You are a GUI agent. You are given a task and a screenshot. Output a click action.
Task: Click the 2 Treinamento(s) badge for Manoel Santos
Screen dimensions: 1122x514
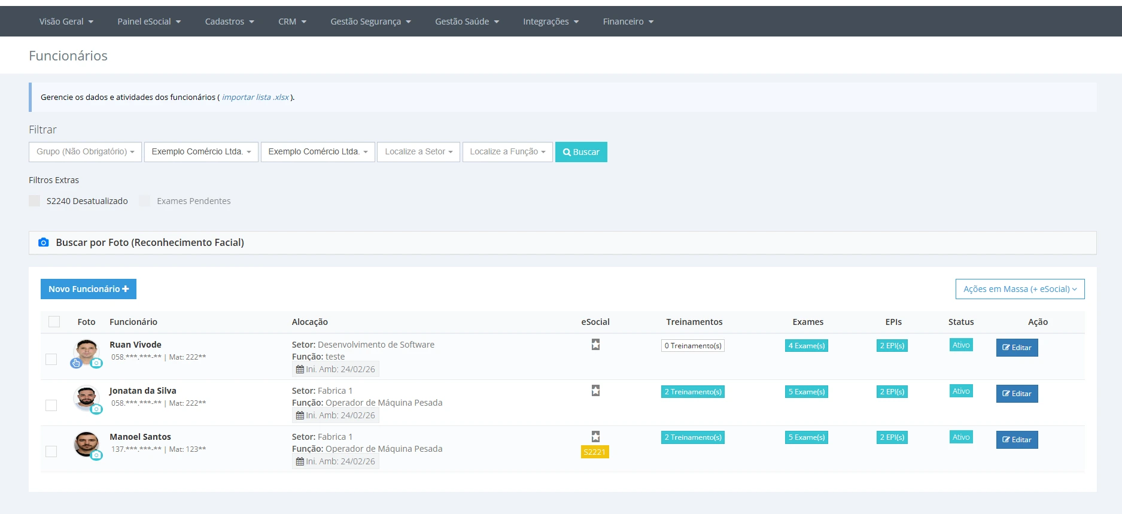coord(693,437)
